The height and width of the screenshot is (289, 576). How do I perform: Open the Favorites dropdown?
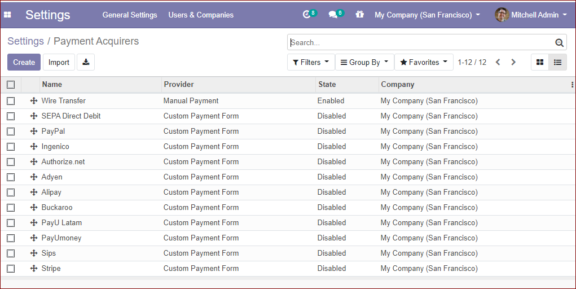point(424,62)
